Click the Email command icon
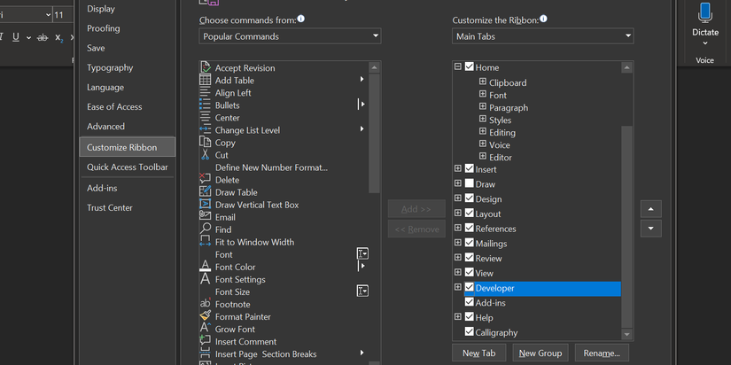 [206, 217]
